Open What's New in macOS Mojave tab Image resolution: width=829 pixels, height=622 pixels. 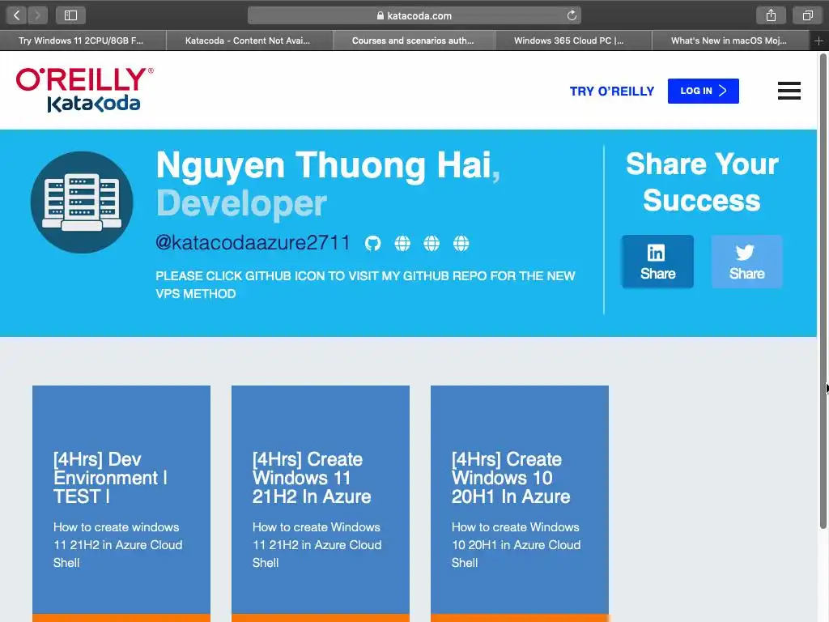click(730, 40)
